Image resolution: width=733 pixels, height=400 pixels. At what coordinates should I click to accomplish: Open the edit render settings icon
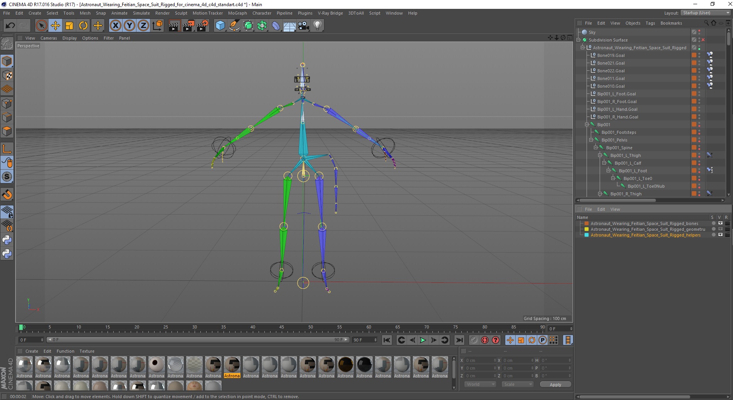pyautogui.click(x=203, y=26)
